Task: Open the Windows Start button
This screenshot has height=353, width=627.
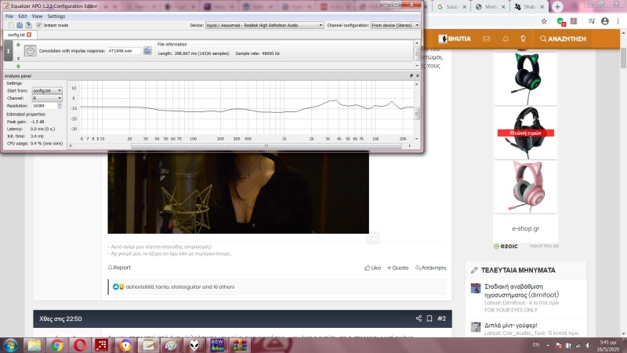Action: [10, 345]
